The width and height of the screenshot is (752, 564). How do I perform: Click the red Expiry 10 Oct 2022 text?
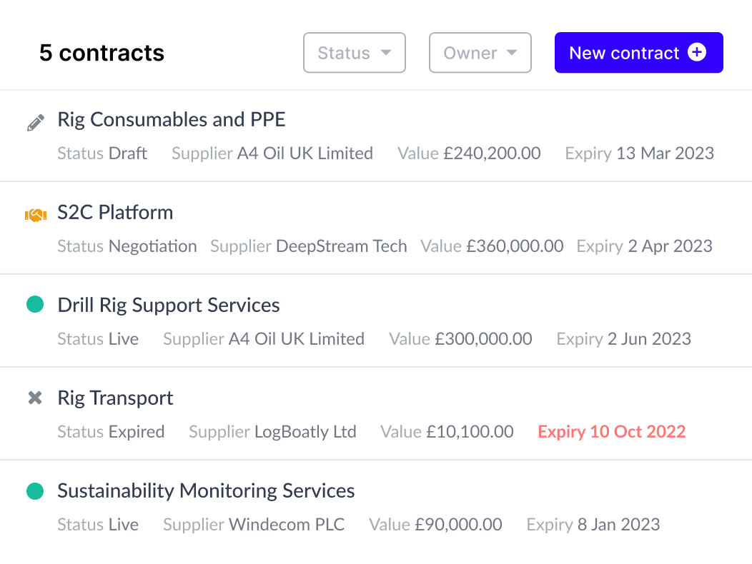tap(611, 432)
